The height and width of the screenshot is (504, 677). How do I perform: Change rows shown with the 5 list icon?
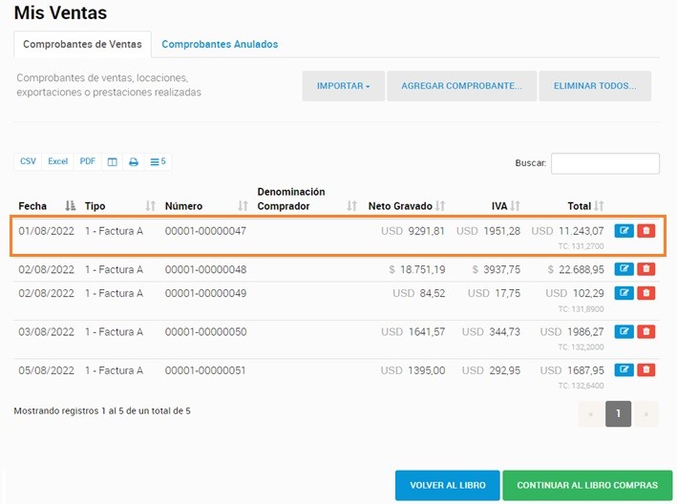[158, 162]
